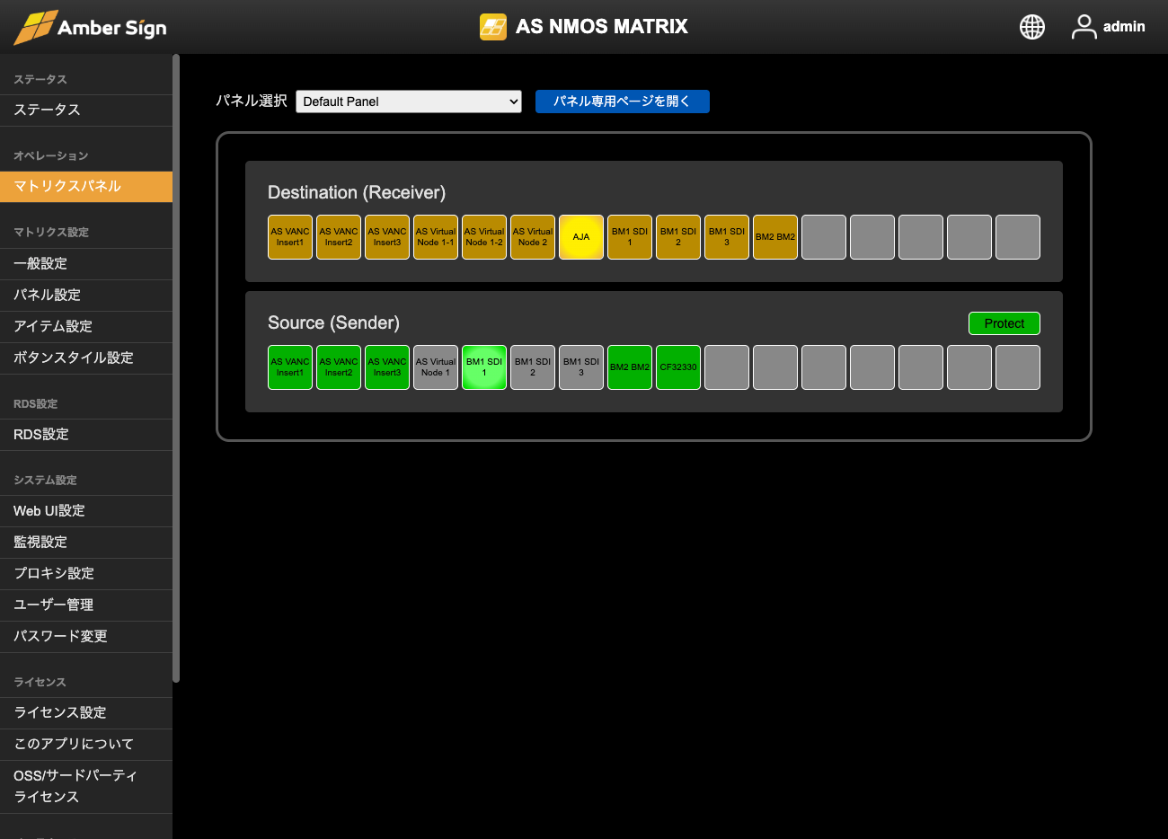This screenshot has height=839, width=1168.
Task: Open the パネル選択 Default Panel dropdown
Action: [409, 102]
